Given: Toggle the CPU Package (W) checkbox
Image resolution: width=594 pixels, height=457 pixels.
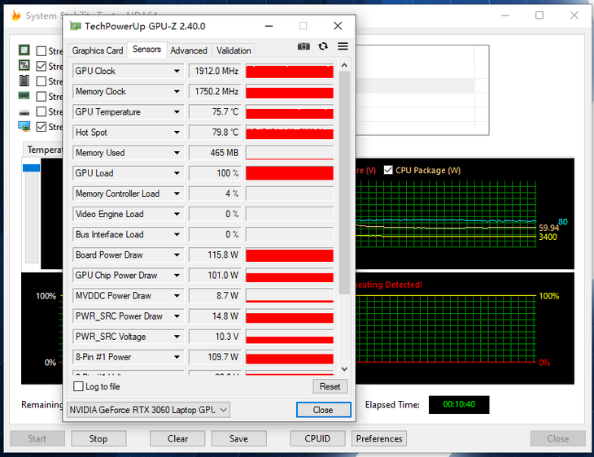Looking at the screenshot, I should tap(388, 170).
